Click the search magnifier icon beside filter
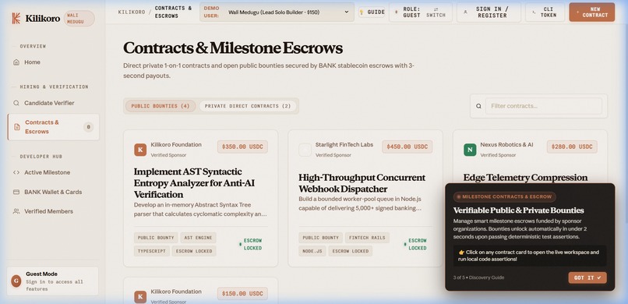 [x=478, y=106]
